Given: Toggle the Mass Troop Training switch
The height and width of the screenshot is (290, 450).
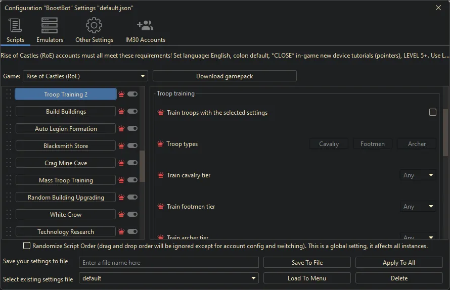Looking at the screenshot, I should [x=132, y=180].
